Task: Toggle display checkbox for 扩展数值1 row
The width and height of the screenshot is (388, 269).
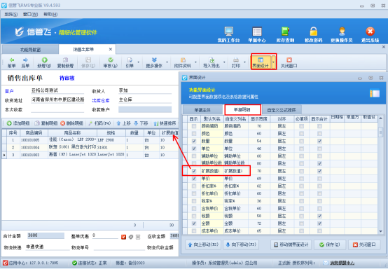Action: 194,171
